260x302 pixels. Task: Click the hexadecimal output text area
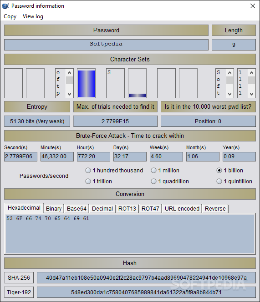click(x=130, y=234)
